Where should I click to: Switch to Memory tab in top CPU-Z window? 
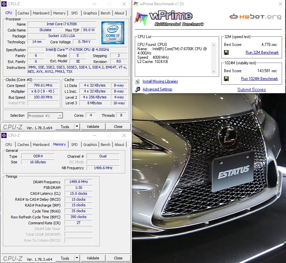[x=59, y=13]
